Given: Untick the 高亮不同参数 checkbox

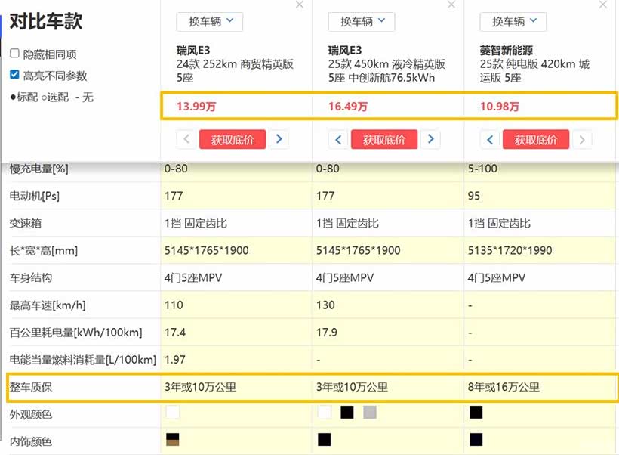Looking at the screenshot, I should pos(14,75).
